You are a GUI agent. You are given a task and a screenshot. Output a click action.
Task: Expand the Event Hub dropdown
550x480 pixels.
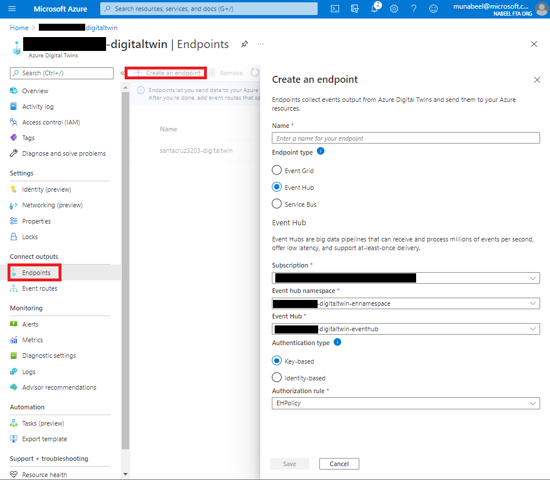click(x=406, y=329)
